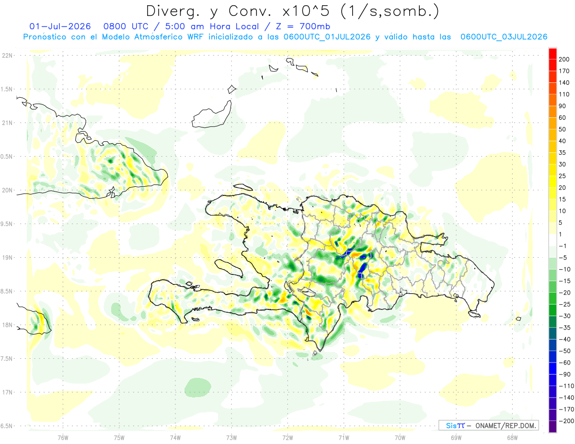Click the colorbar label '-5'

point(563,258)
